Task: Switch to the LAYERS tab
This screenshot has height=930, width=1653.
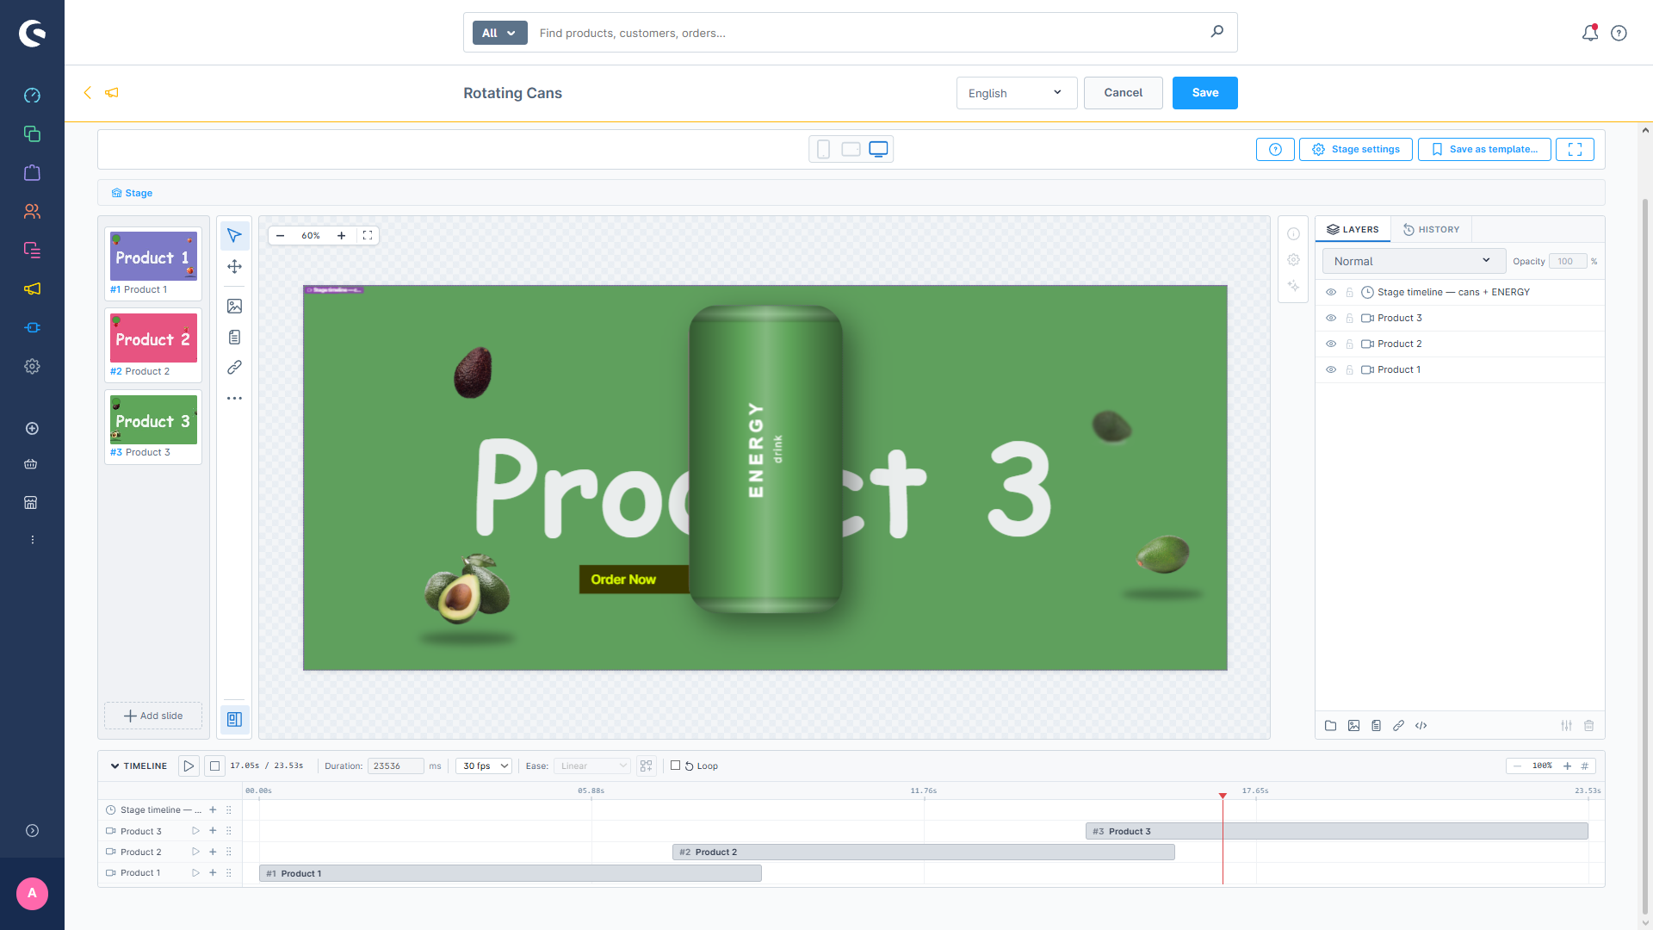Action: 1353,229
